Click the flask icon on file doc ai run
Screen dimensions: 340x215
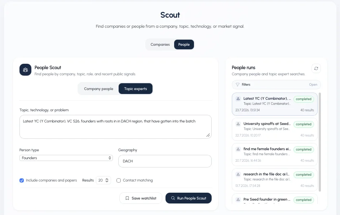tap(238, 174)
